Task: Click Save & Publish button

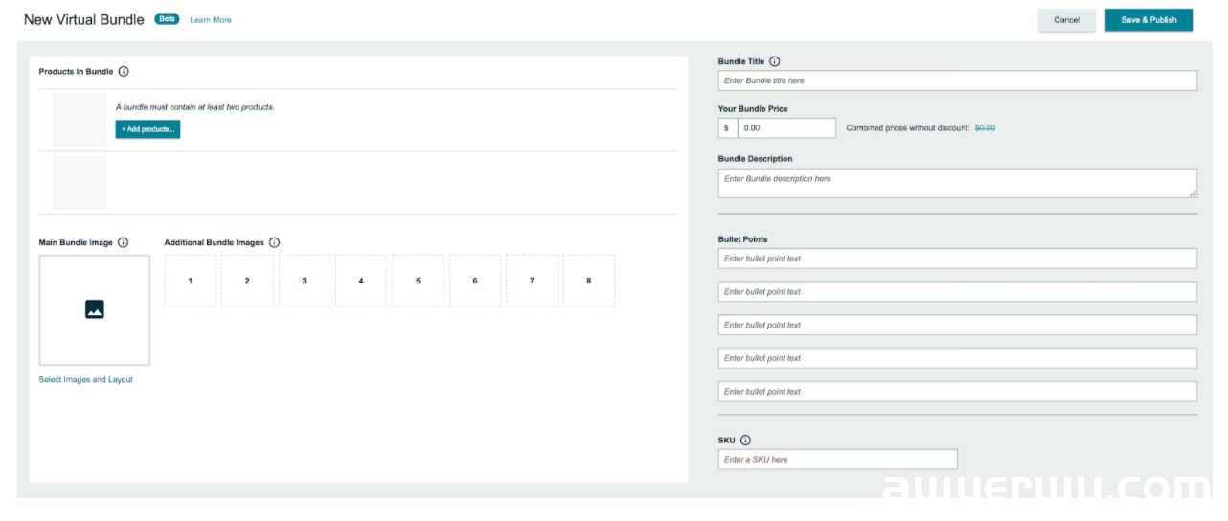Action: click(1148, 20)
